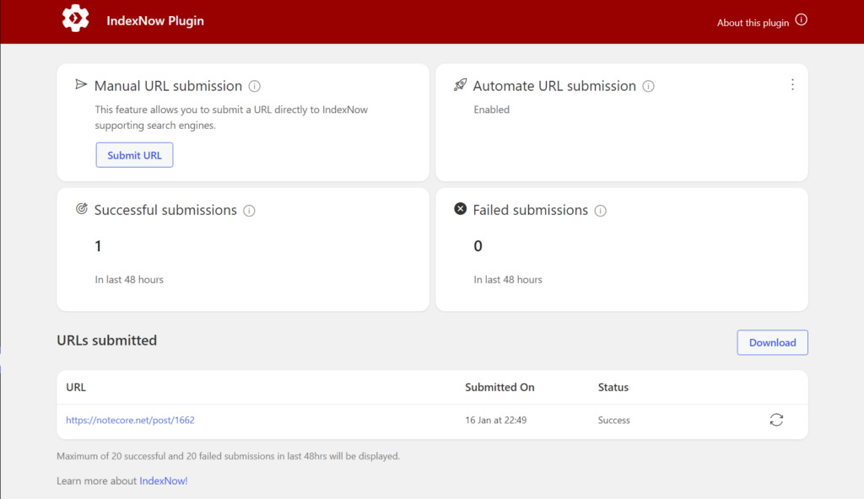The width and height of the screenshot is (864, 499).
Task: Click the failed submissions X icon
Action: click(460, 209)
